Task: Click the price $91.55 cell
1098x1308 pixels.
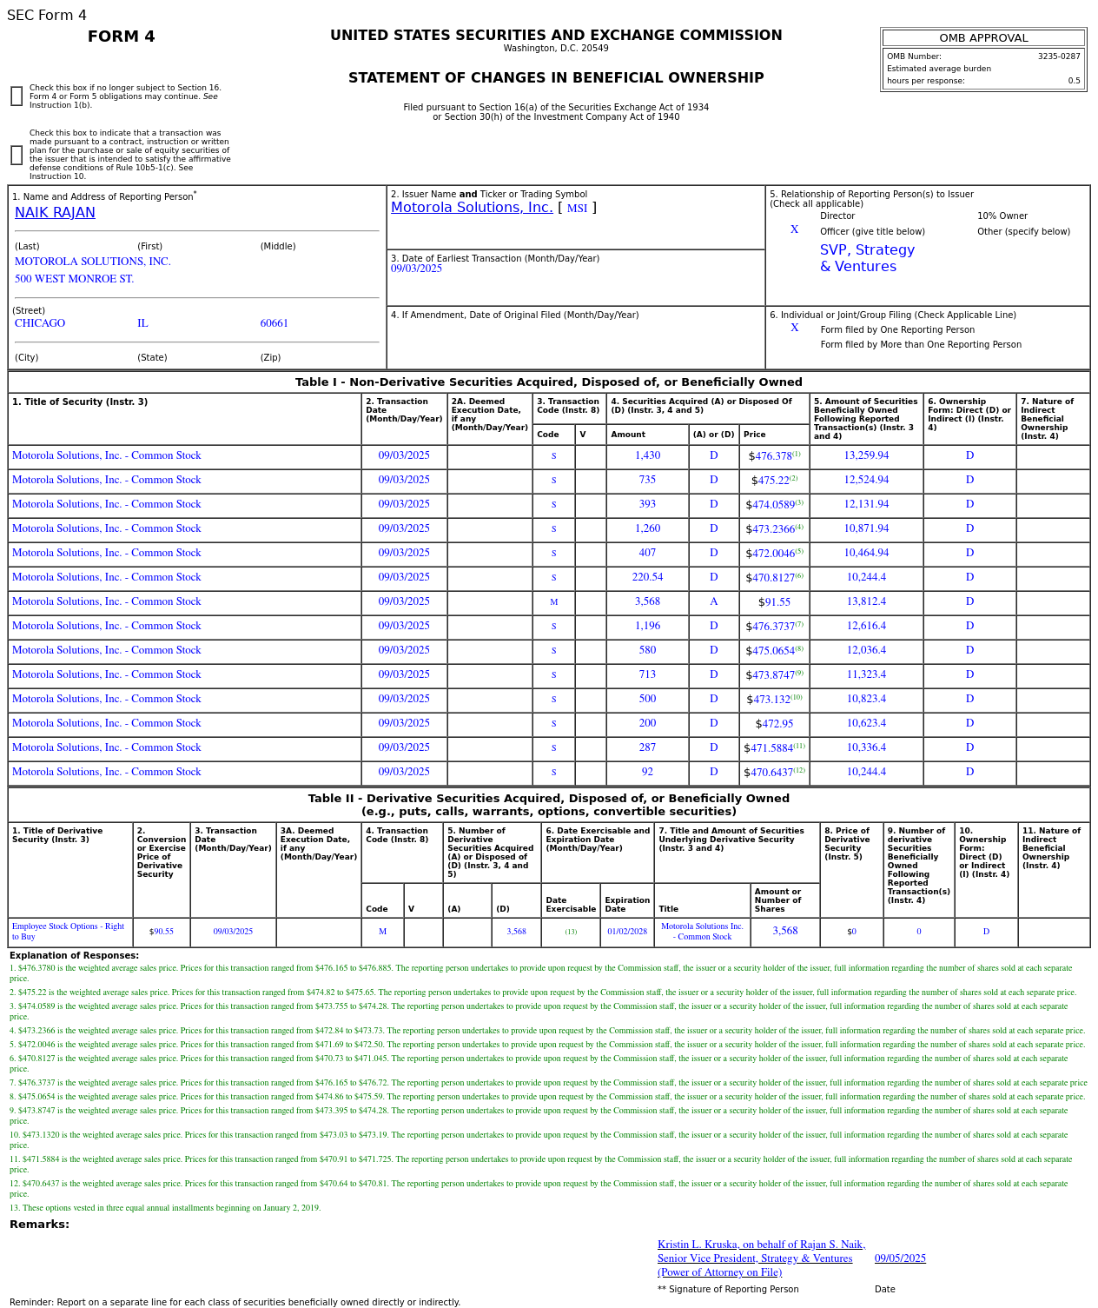Action: coord(774,602)
